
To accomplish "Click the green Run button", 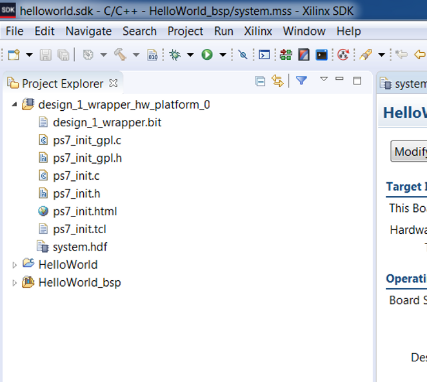I will coord(207,55).
